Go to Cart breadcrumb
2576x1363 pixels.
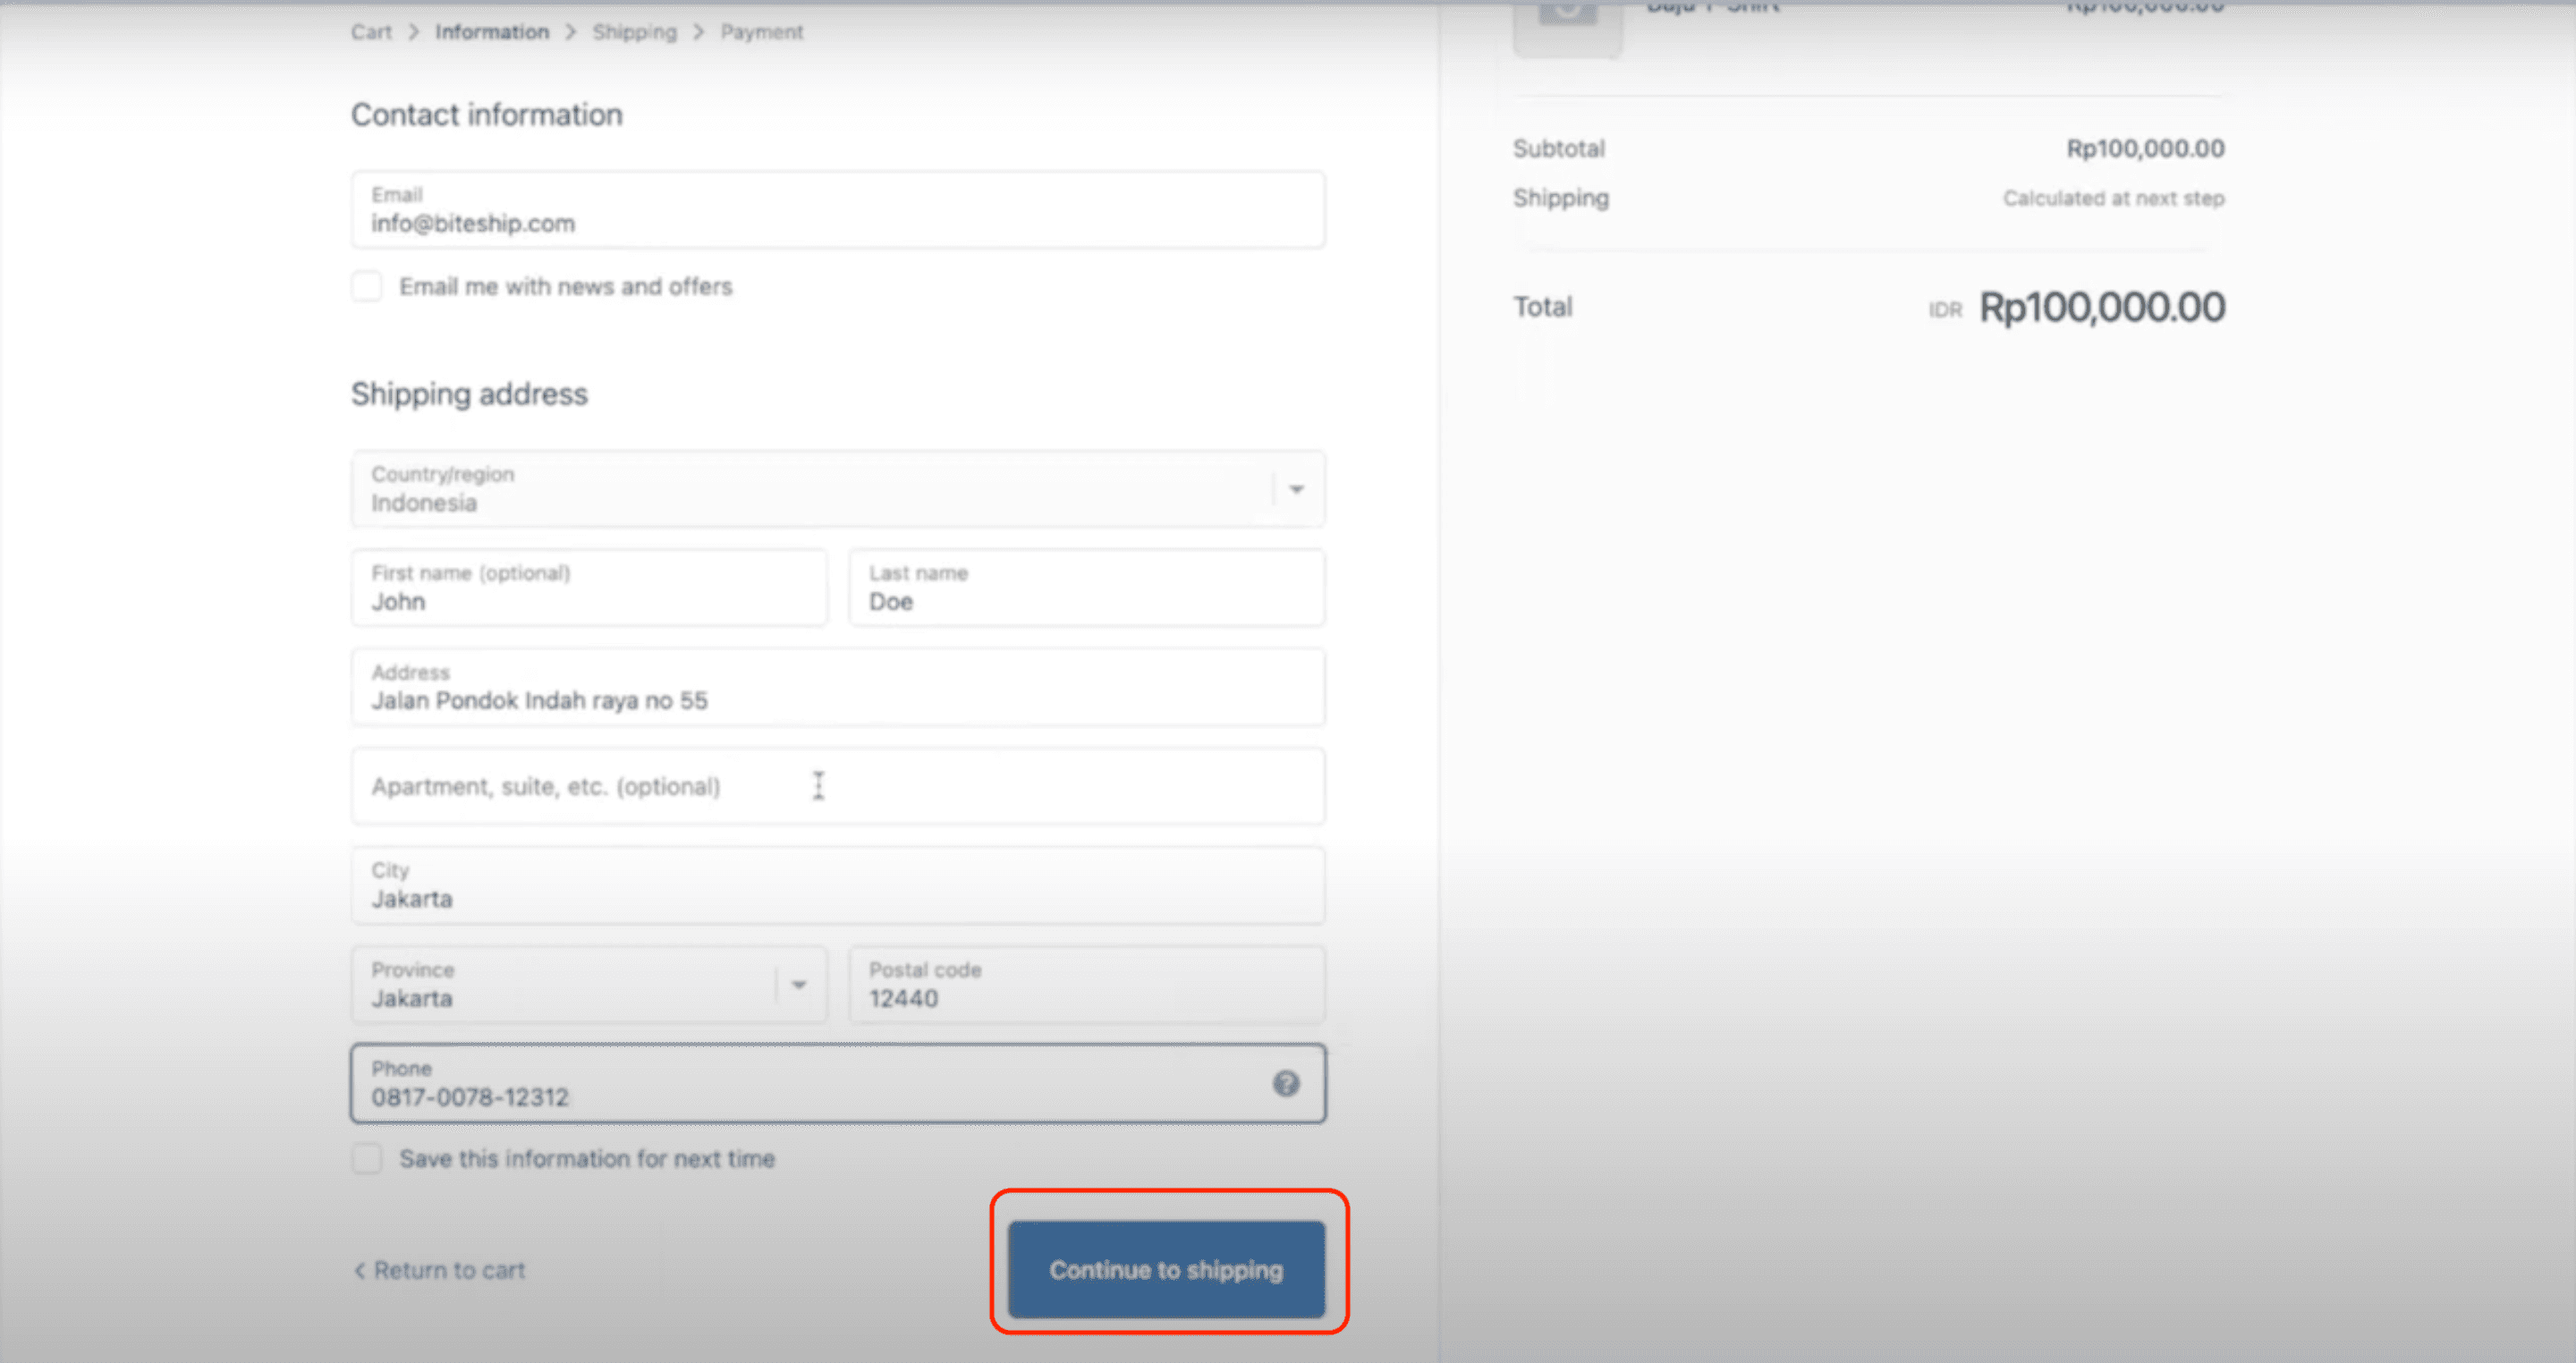[x=371, y=32]
